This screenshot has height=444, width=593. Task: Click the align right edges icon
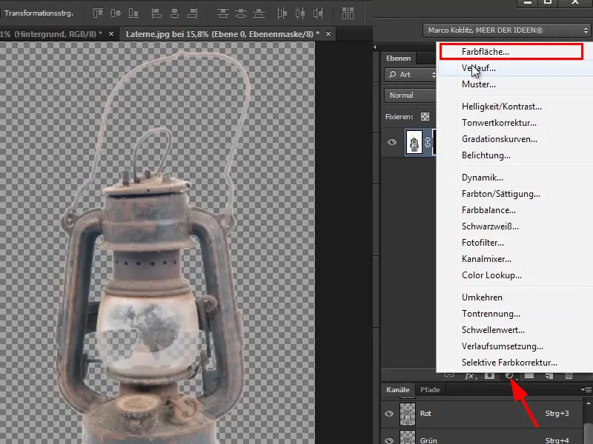tap(193, 13)
